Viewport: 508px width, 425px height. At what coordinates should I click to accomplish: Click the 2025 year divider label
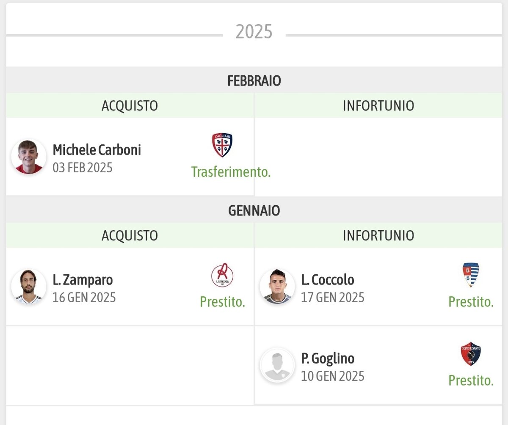[254, 32]
